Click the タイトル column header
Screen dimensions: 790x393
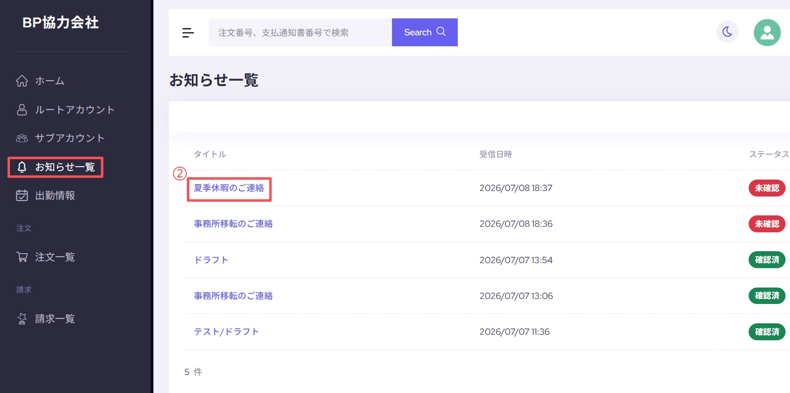(x=210, y=154)
